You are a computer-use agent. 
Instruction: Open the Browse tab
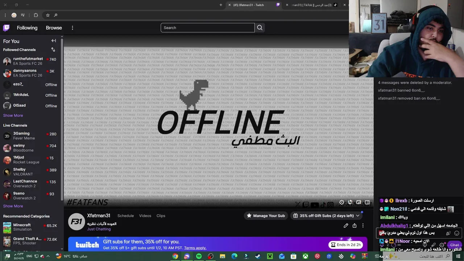[54, 28]
